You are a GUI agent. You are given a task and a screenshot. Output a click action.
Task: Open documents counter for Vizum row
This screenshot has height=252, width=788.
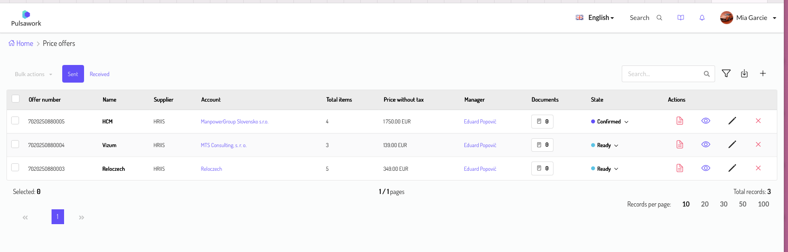click(x=542, y=145)
